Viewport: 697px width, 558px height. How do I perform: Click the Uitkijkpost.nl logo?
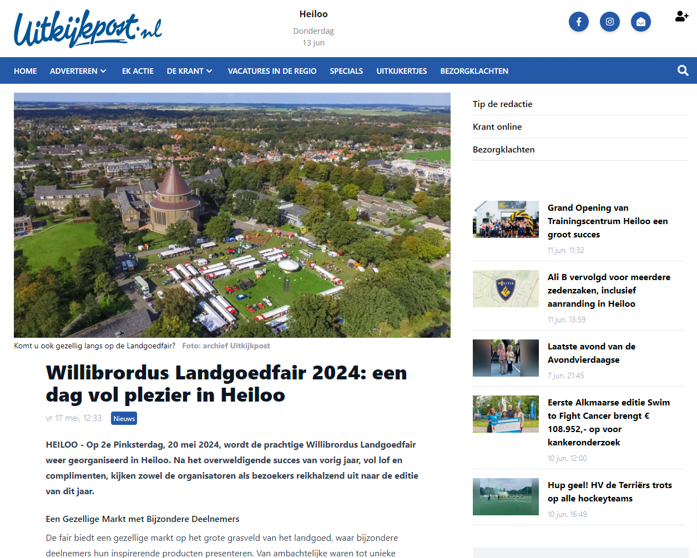(88, 29)
